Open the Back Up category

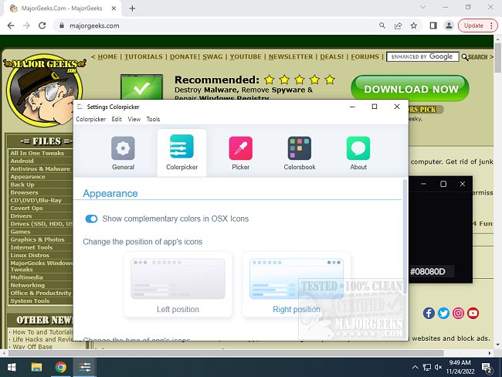[x=22, y=185]
